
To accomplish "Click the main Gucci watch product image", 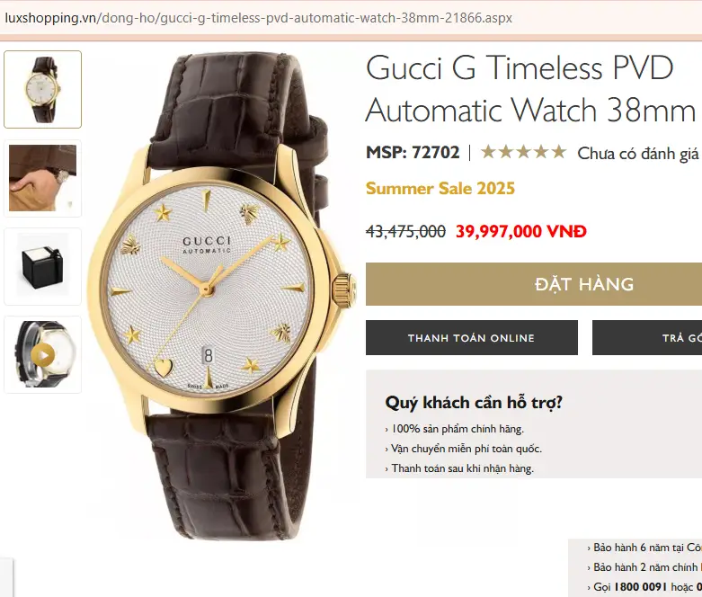I will (222, 297).
